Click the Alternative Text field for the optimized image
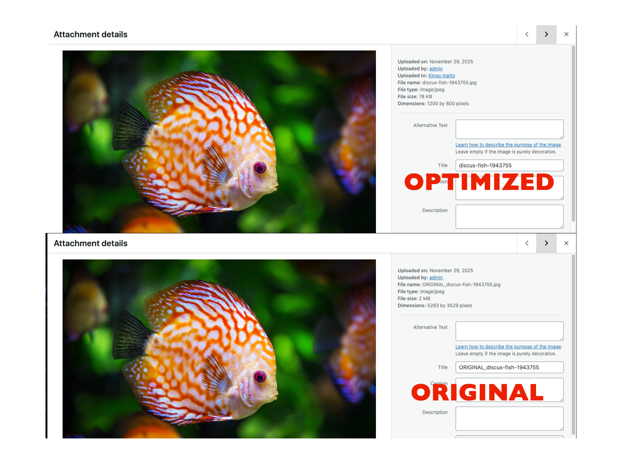 509,129
